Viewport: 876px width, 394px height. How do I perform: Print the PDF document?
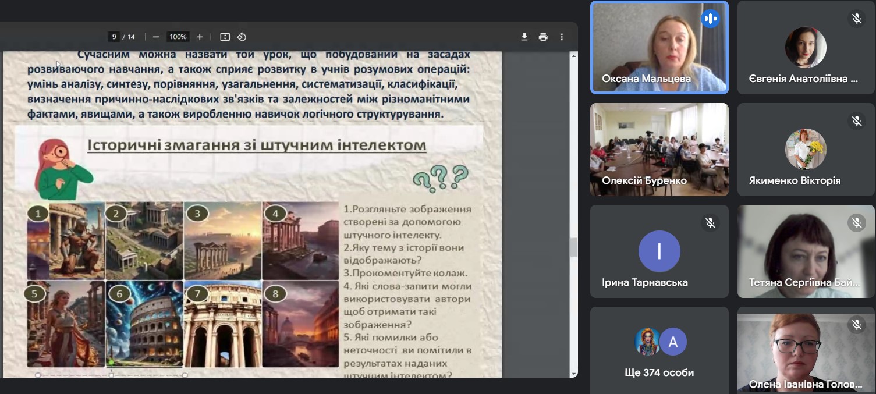point(543,37)
